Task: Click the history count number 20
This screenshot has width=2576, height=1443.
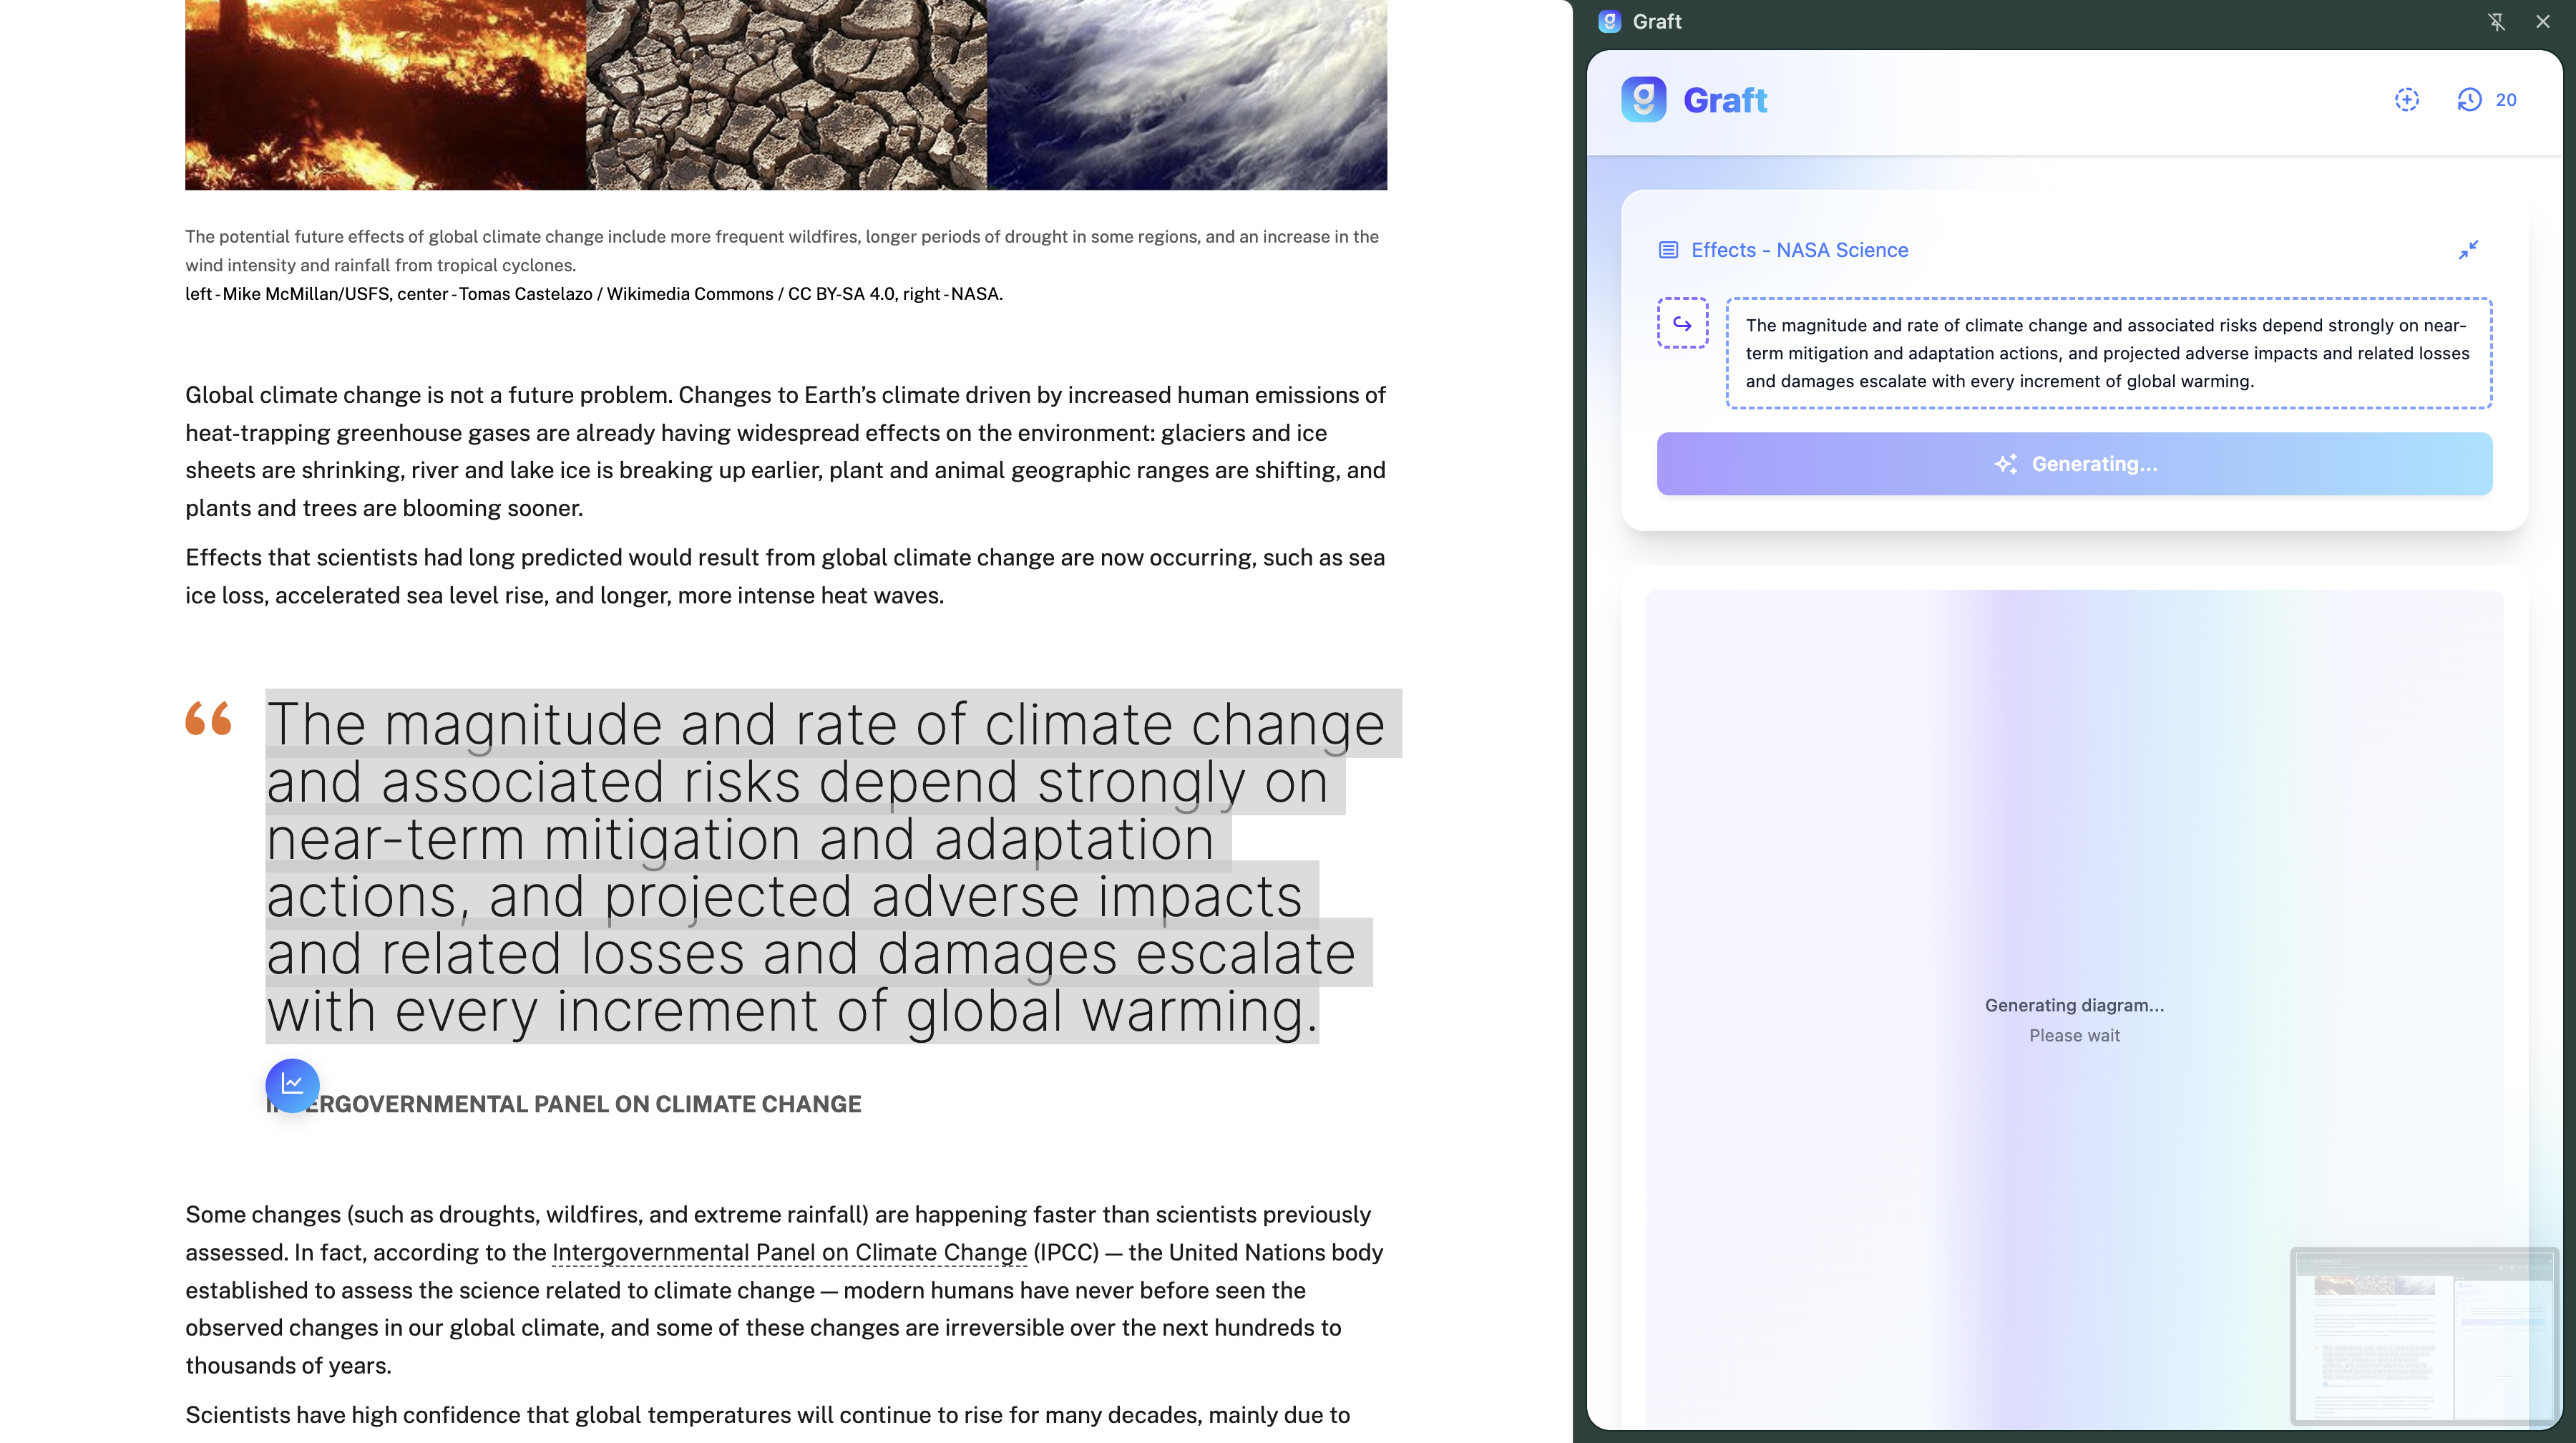Action: click(x=2506, y=100)
